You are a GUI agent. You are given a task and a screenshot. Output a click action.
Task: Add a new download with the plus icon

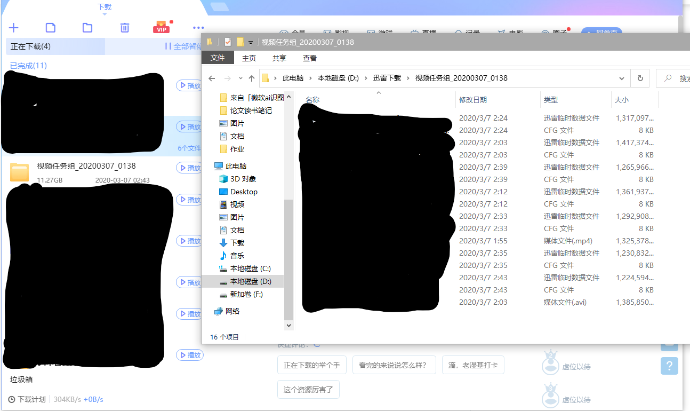coord(13,28)
